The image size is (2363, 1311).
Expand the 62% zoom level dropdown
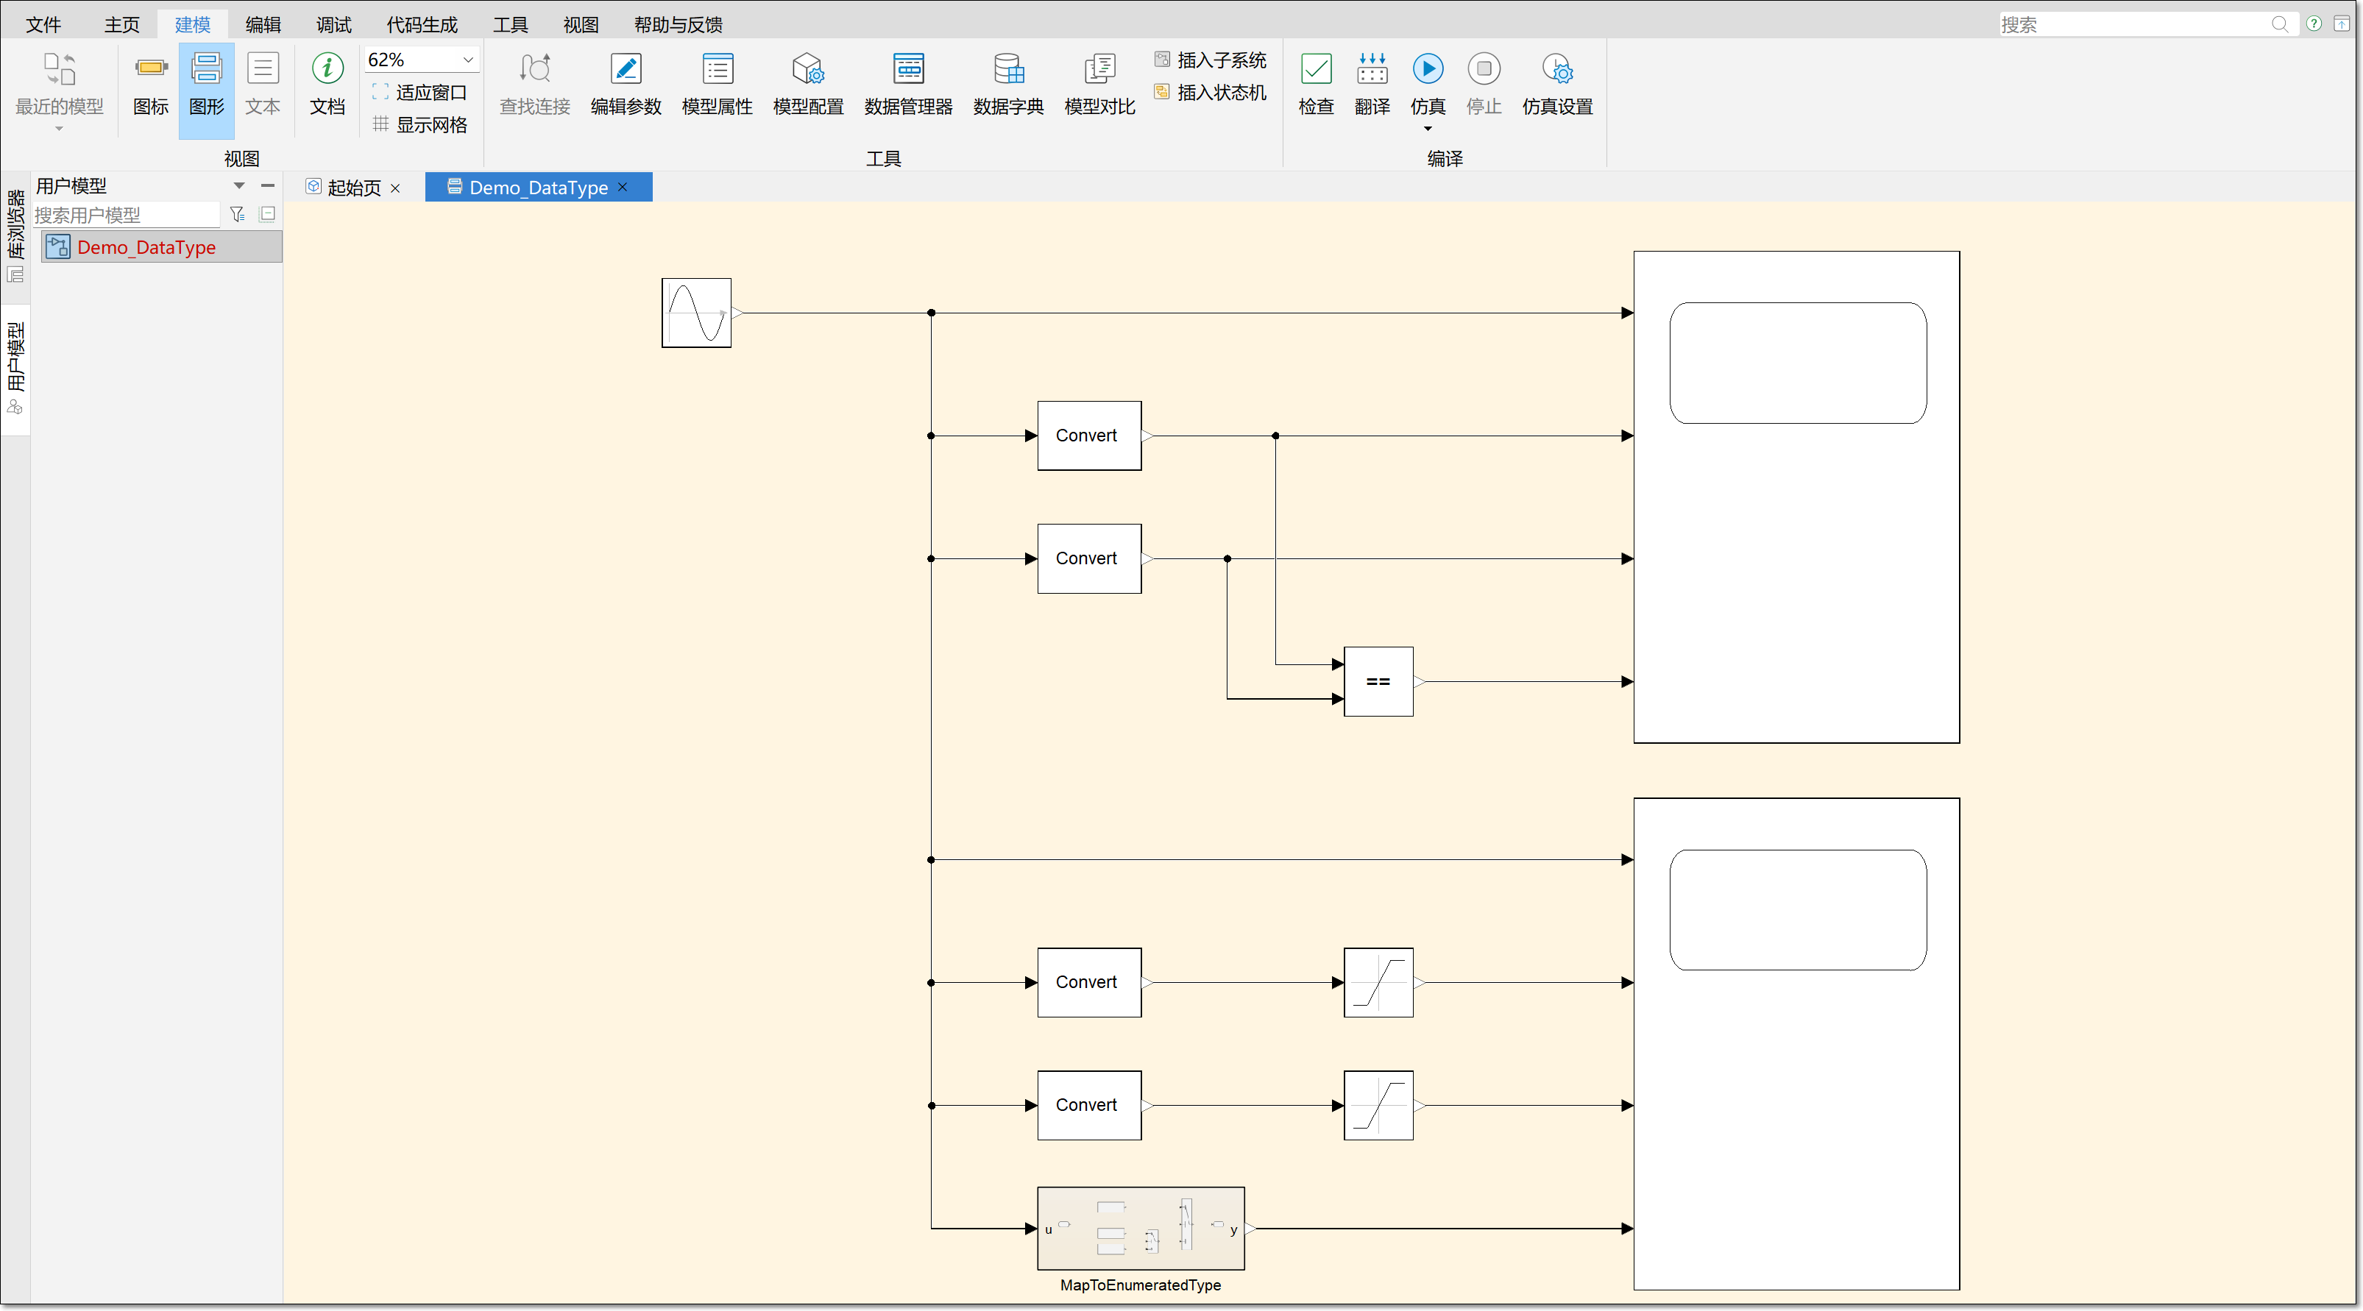coord(468,60)
